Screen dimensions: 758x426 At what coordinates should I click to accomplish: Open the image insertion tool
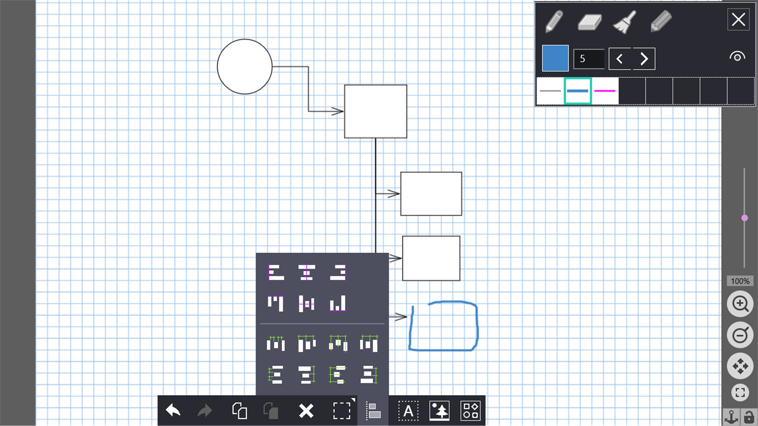click(439, 411)
